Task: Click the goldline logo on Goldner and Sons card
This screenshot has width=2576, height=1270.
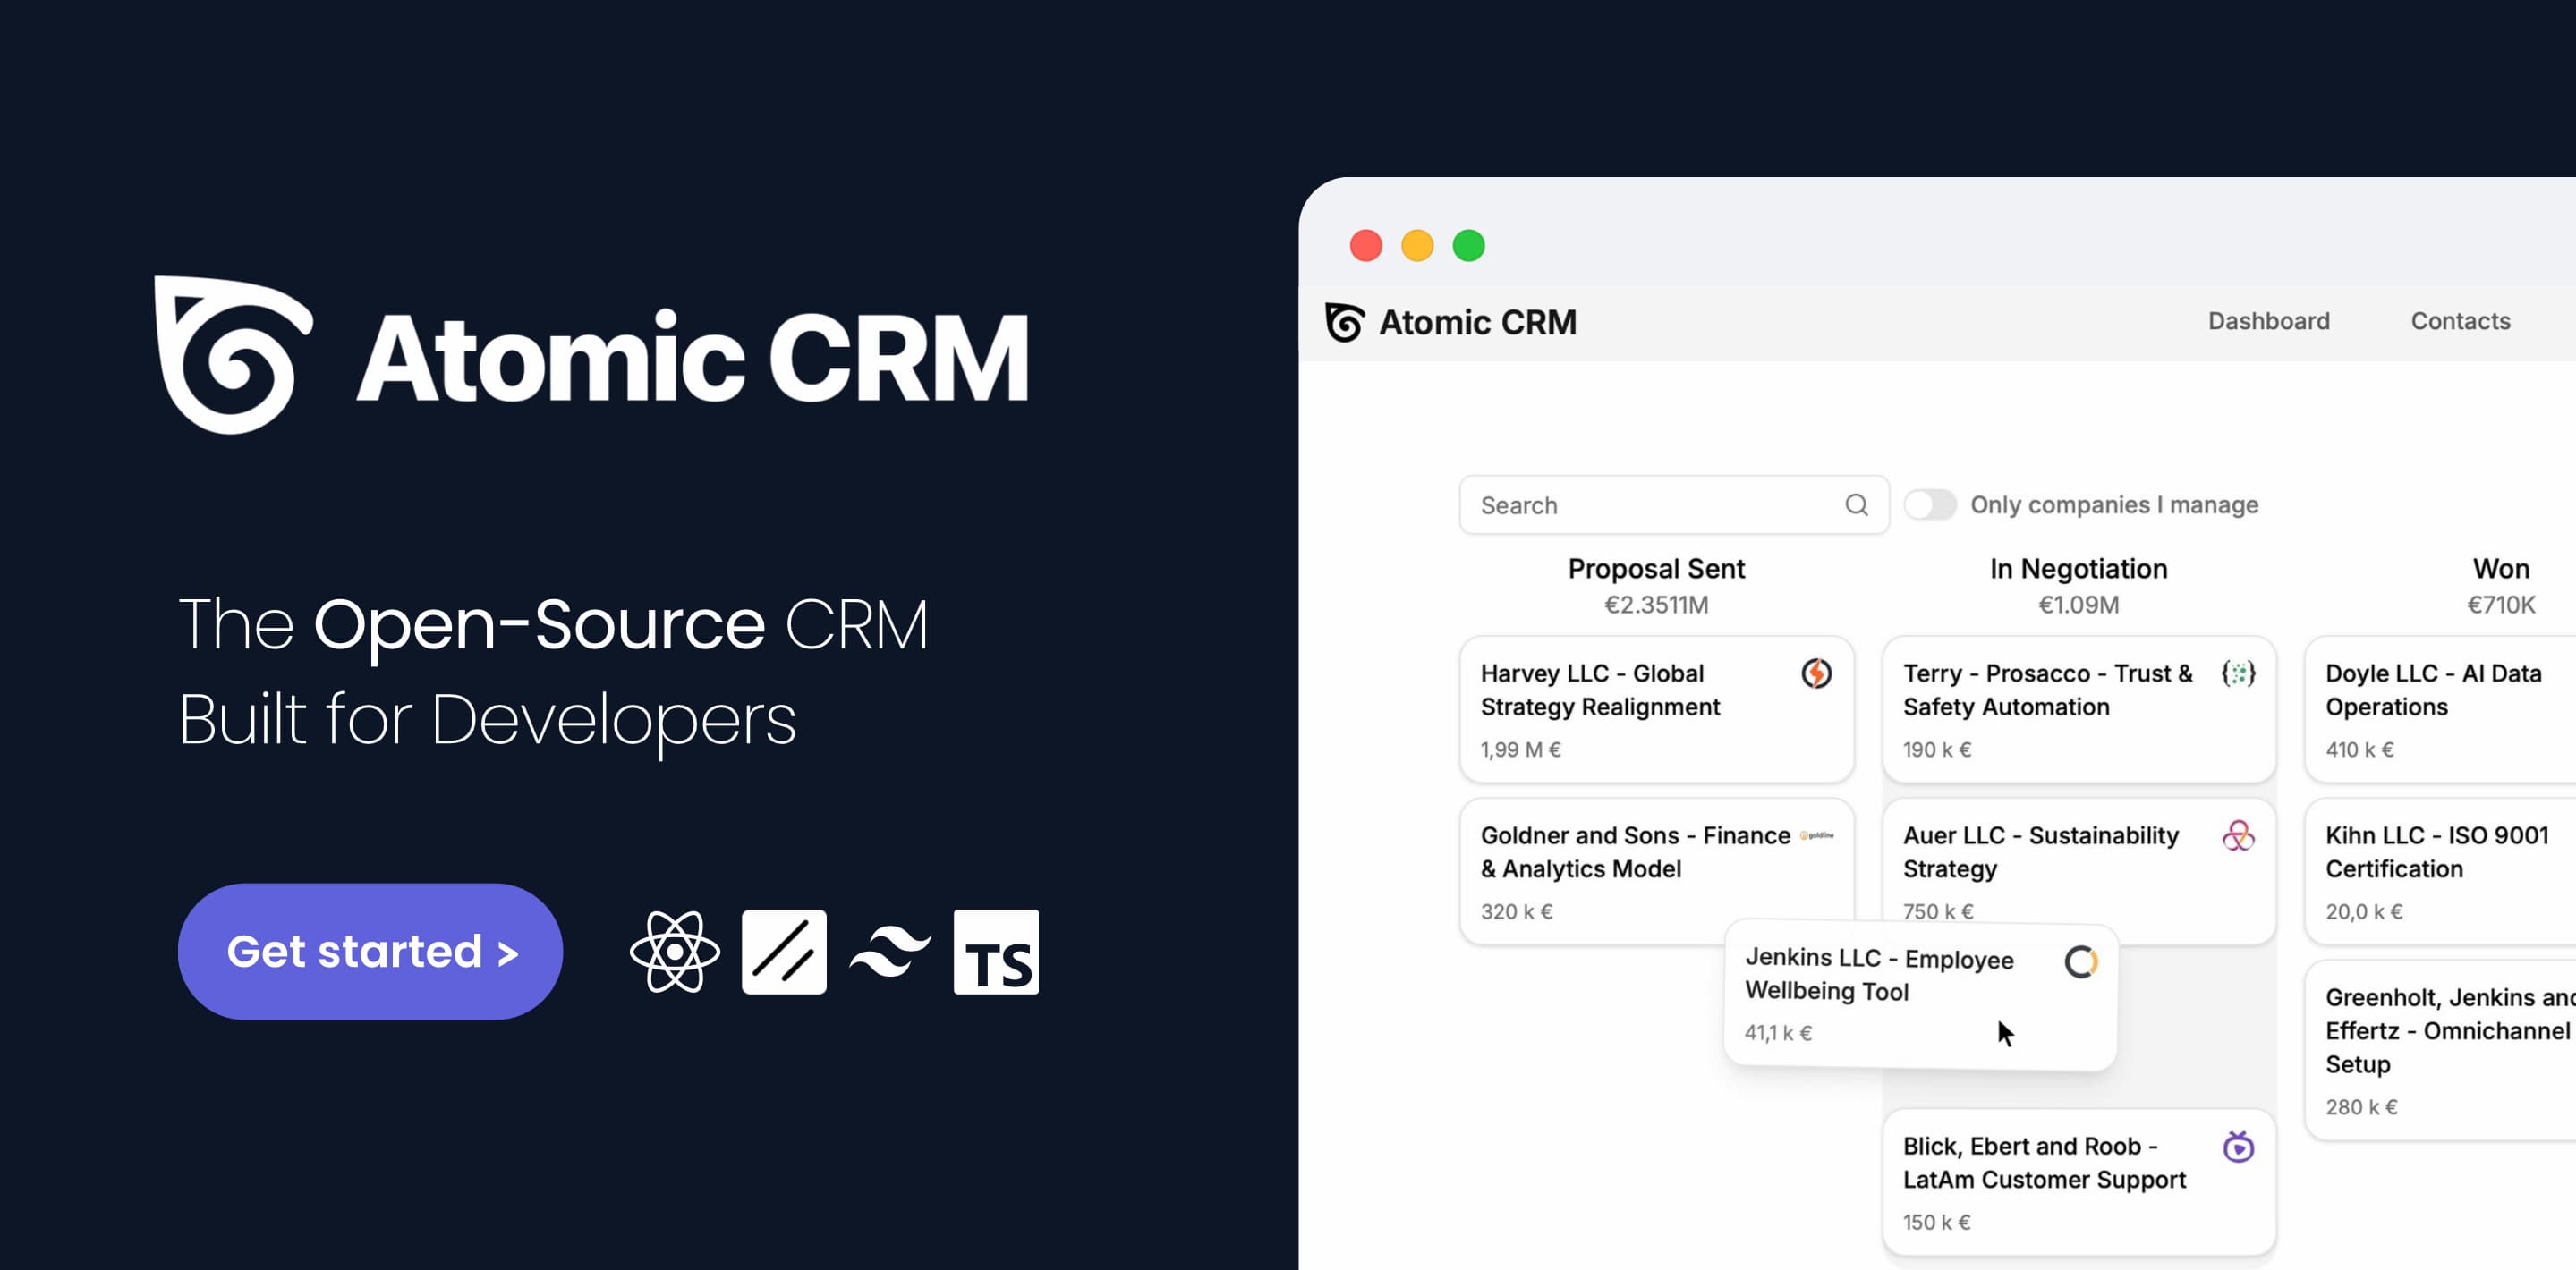Action: [x=1817, y=836]
